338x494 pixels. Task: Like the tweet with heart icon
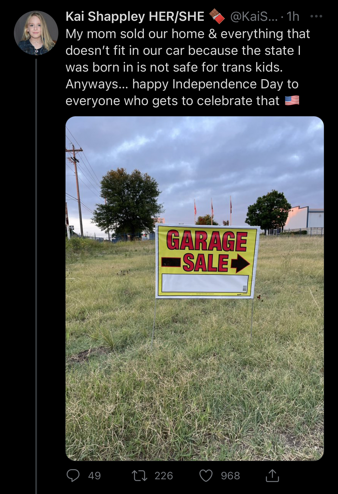coord(206,476)
